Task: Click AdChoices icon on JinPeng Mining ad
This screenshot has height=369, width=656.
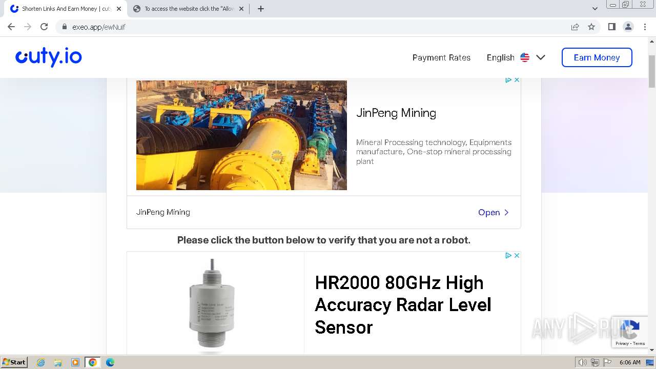Action: [x=508, y=80]
